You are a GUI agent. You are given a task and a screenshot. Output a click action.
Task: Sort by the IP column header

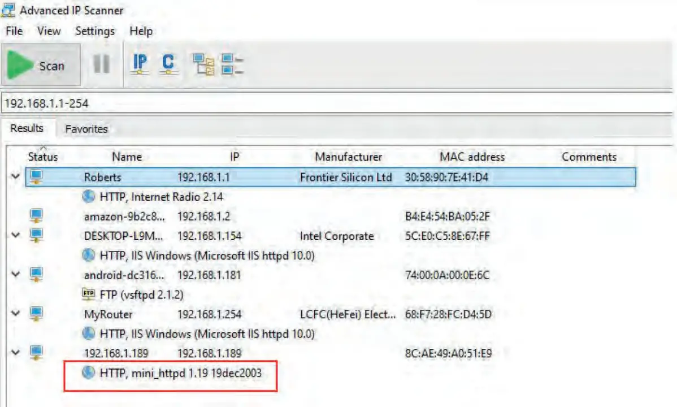pos(235,157)
